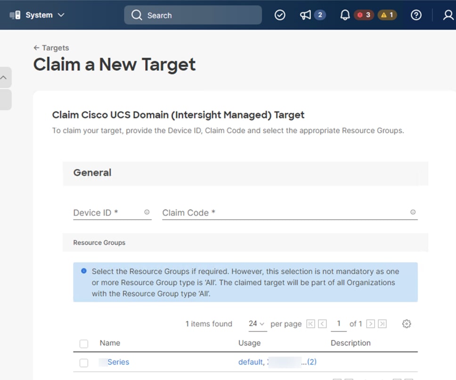
Task: Sort by the Usage column header
Action: [x=250, y=343]
